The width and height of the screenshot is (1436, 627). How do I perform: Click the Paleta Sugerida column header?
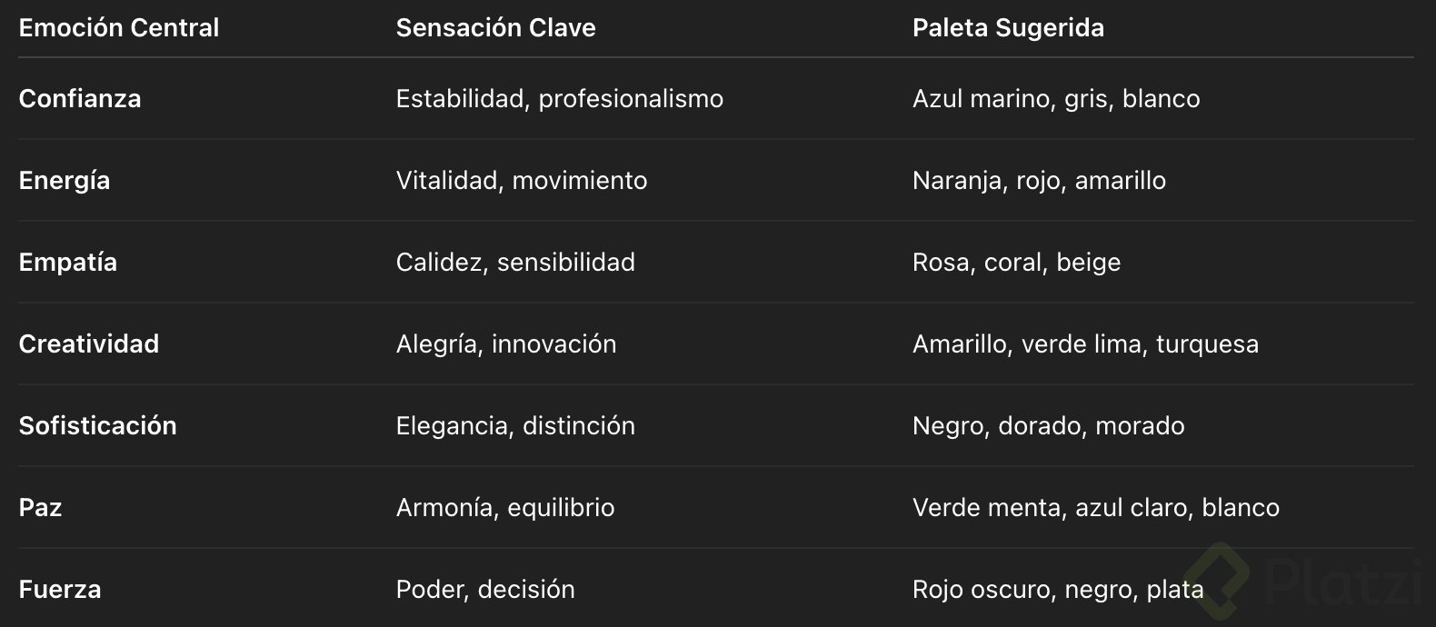pos(1008,28)
